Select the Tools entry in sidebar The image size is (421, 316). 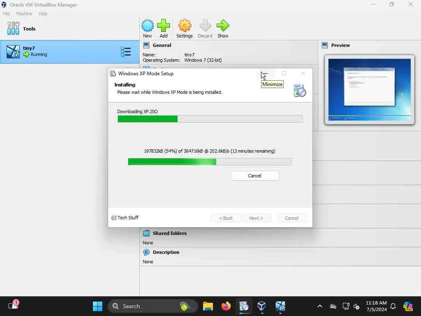tap(69, 28)
